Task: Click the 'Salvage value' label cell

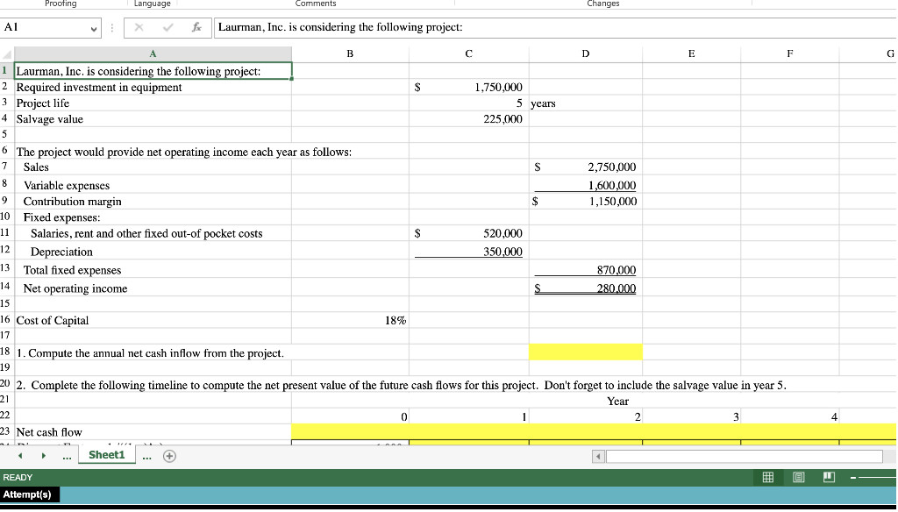Action: point(153,119)
